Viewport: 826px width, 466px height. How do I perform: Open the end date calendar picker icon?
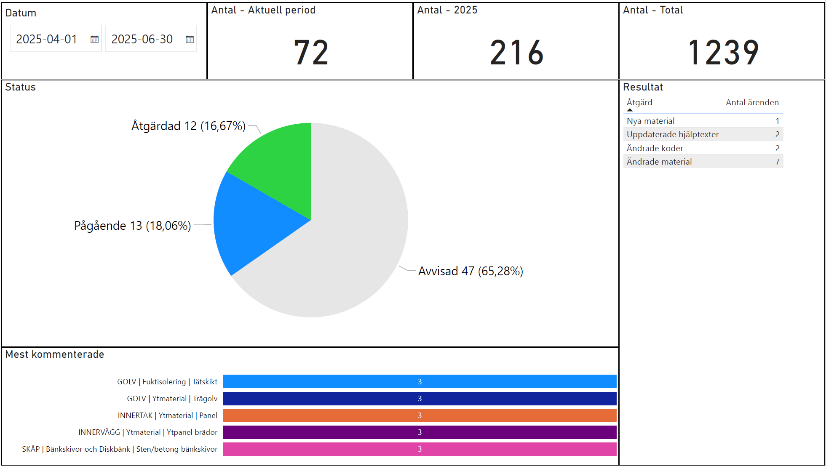(x=190, y=39)
